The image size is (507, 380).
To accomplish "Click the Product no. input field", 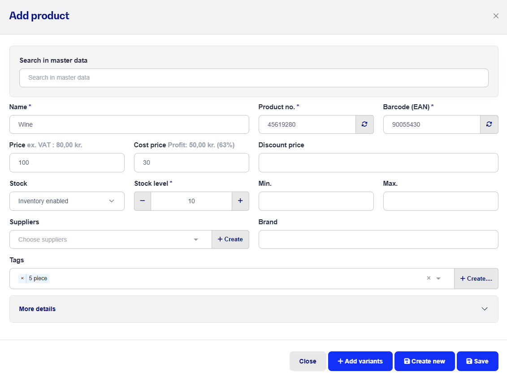I will [x=307, y=124].
